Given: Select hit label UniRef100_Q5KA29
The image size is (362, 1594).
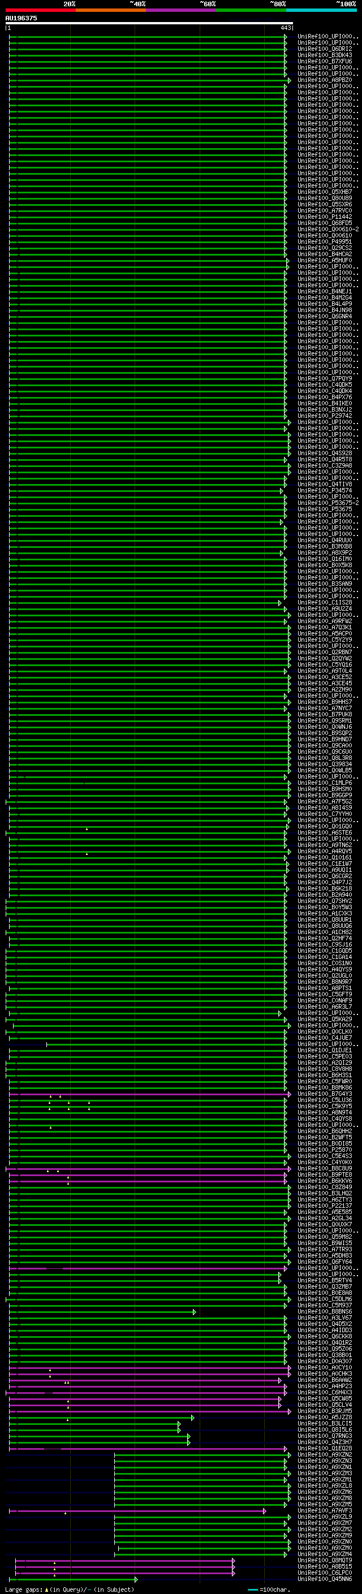Looking at the screenshot, I should pos(325,1019).
